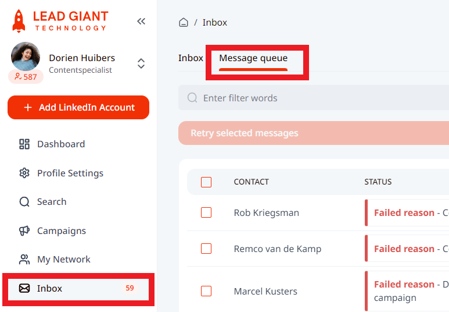The height and width of the screenshot is (312, 449).
Task: Click Add LinkedIn Account button
Action: click(x=78, y=108)
